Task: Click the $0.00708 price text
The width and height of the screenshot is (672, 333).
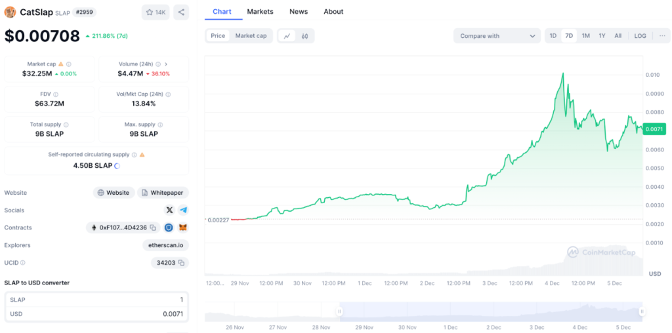Action: (42, 36)
